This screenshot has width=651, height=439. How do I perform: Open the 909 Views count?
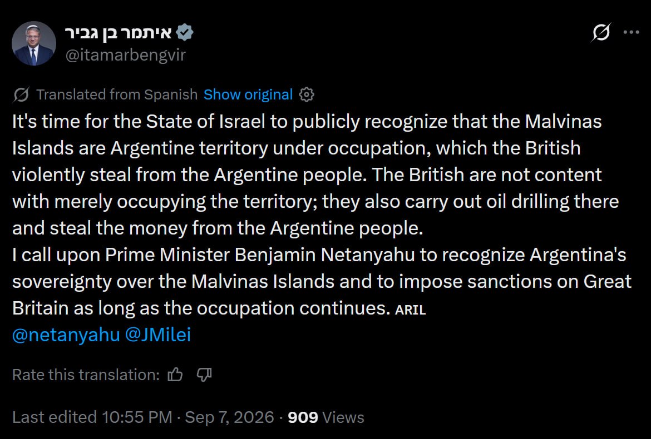[326, 417]
